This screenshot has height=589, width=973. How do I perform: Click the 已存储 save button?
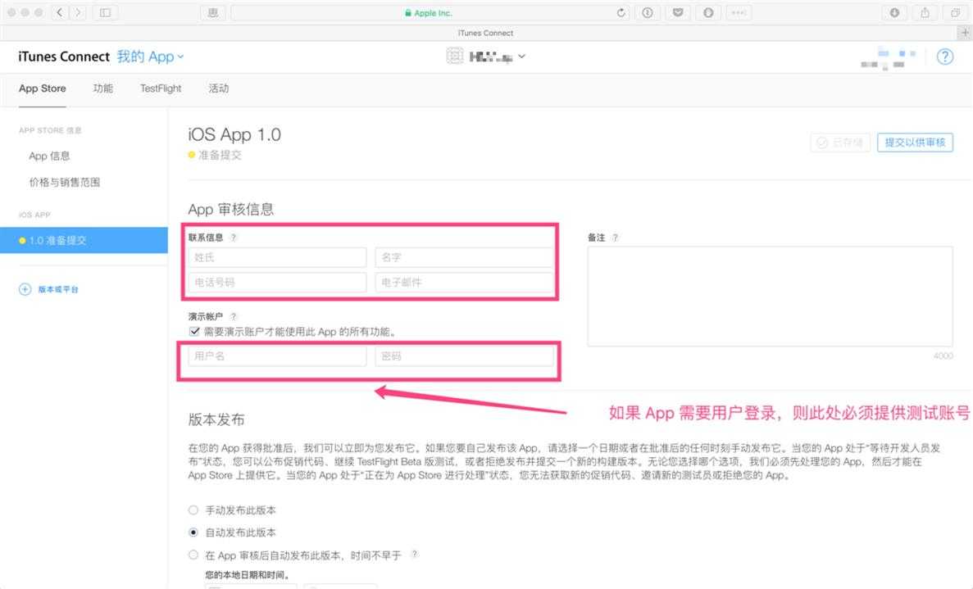pyautogui.click(x=840, y=143)
